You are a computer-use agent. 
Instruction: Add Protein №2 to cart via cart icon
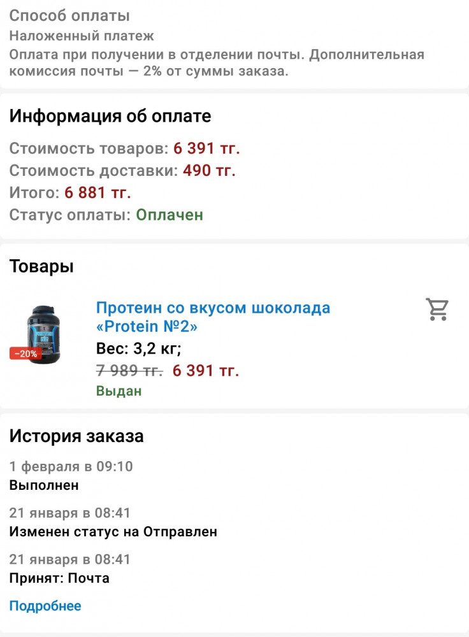[x=437, y=310]
